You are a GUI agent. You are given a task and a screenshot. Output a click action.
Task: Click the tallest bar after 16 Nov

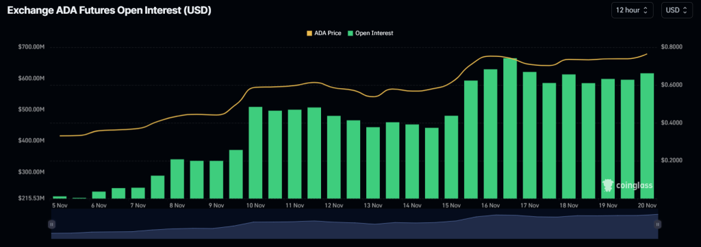click(510, 128)
